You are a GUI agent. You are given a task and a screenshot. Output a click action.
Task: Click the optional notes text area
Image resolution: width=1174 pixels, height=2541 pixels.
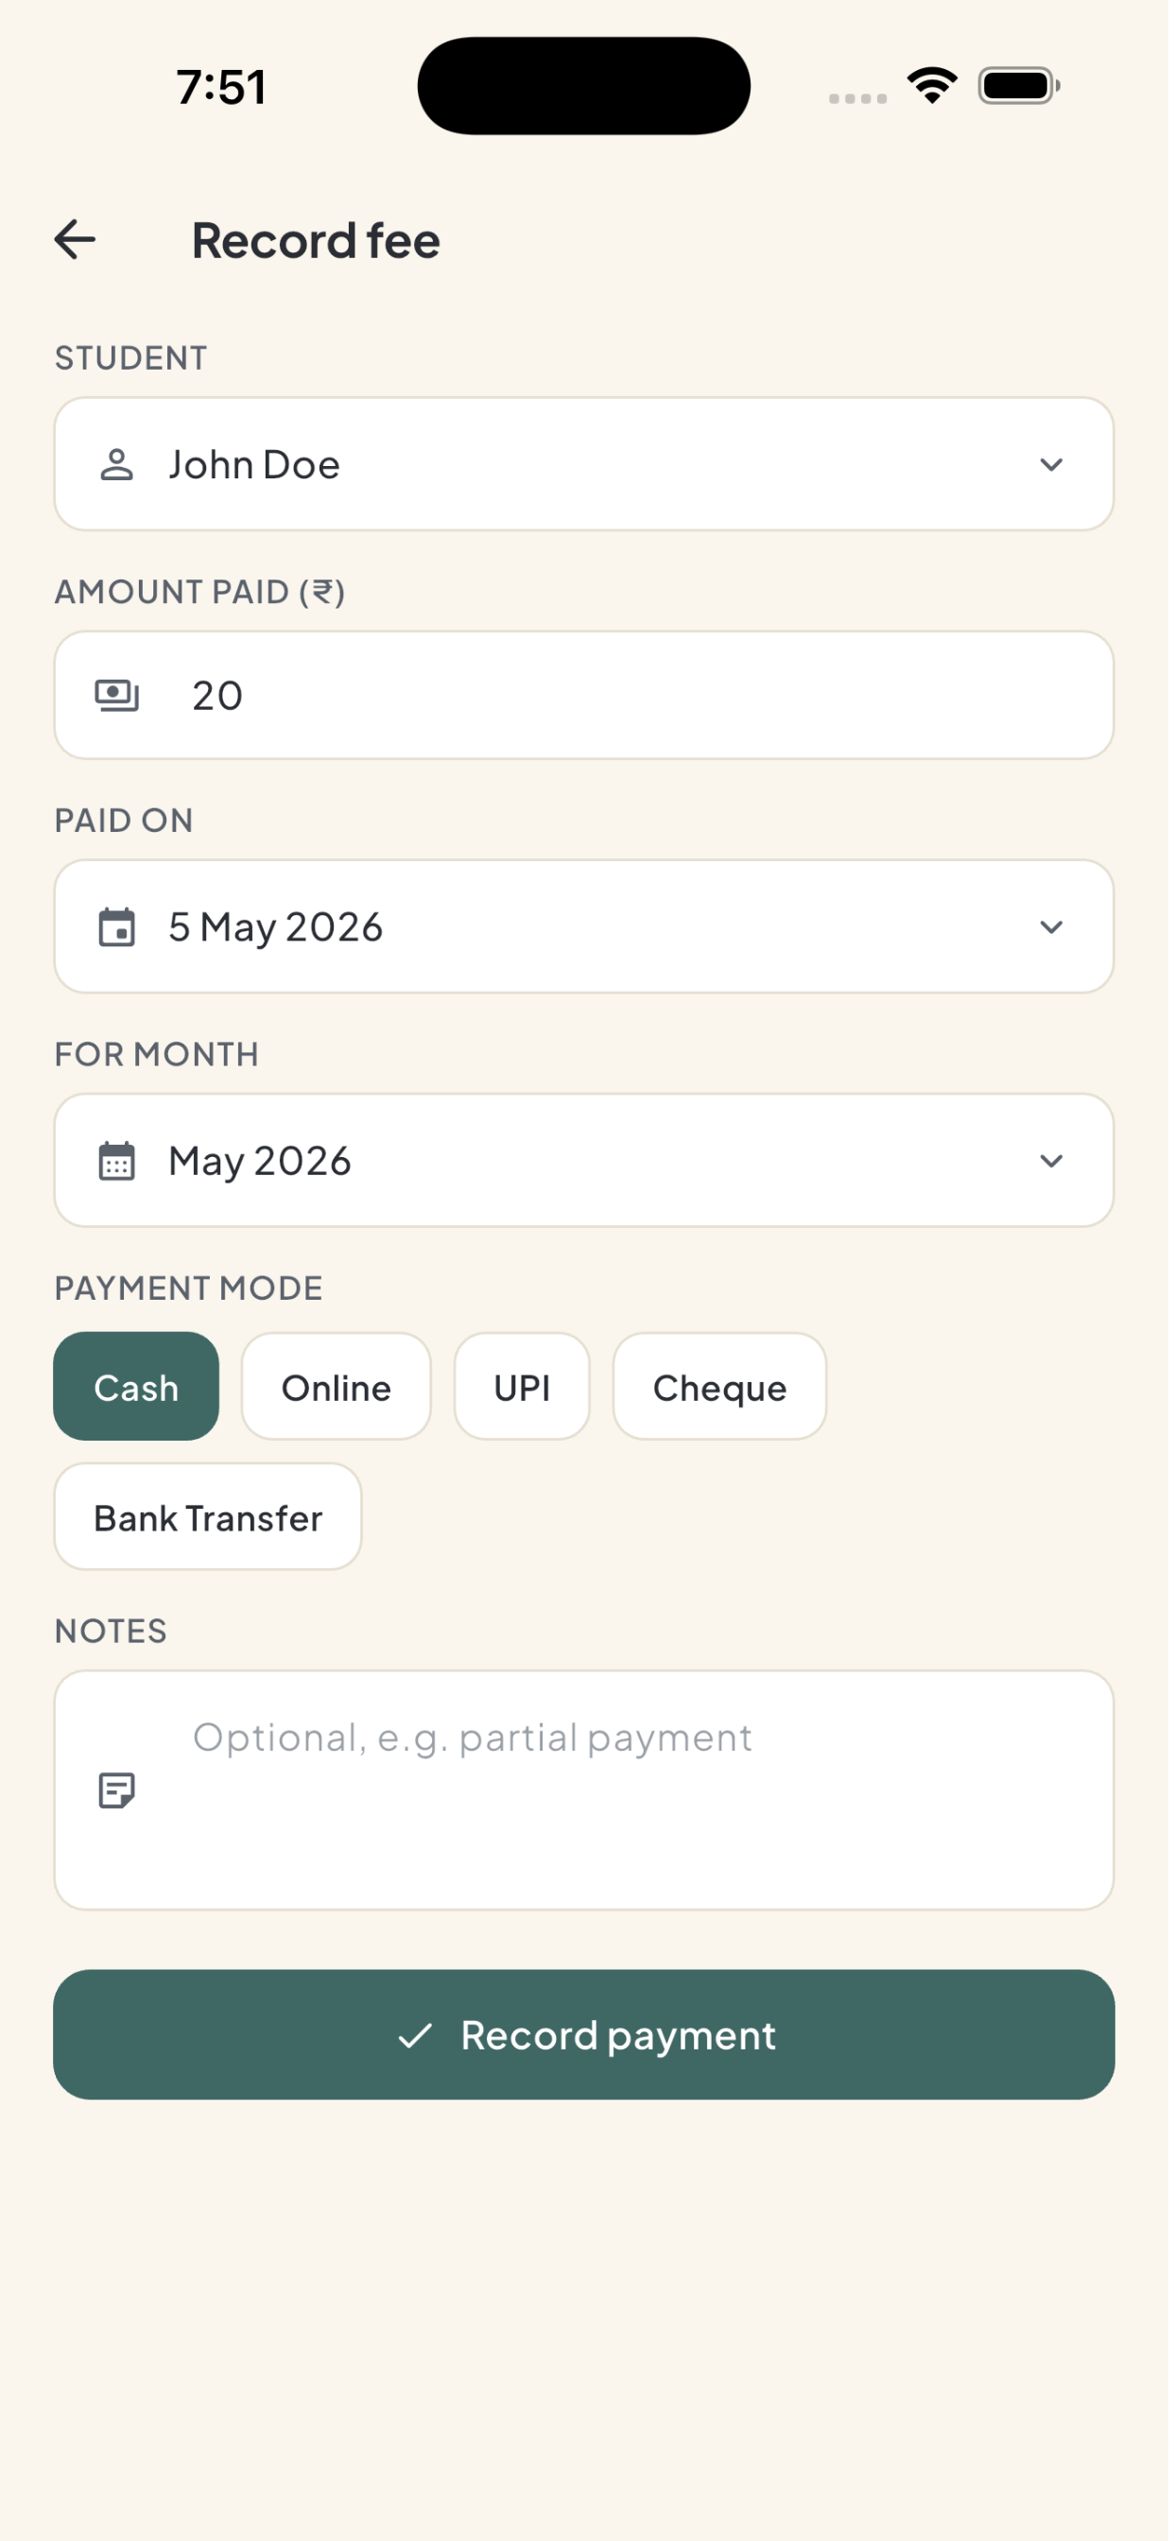tap(587, 1799)
